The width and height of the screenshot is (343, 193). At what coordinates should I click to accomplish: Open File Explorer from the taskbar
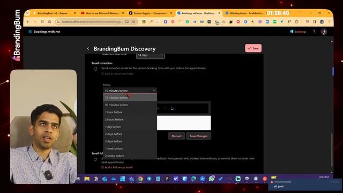(x=87, y=179)
